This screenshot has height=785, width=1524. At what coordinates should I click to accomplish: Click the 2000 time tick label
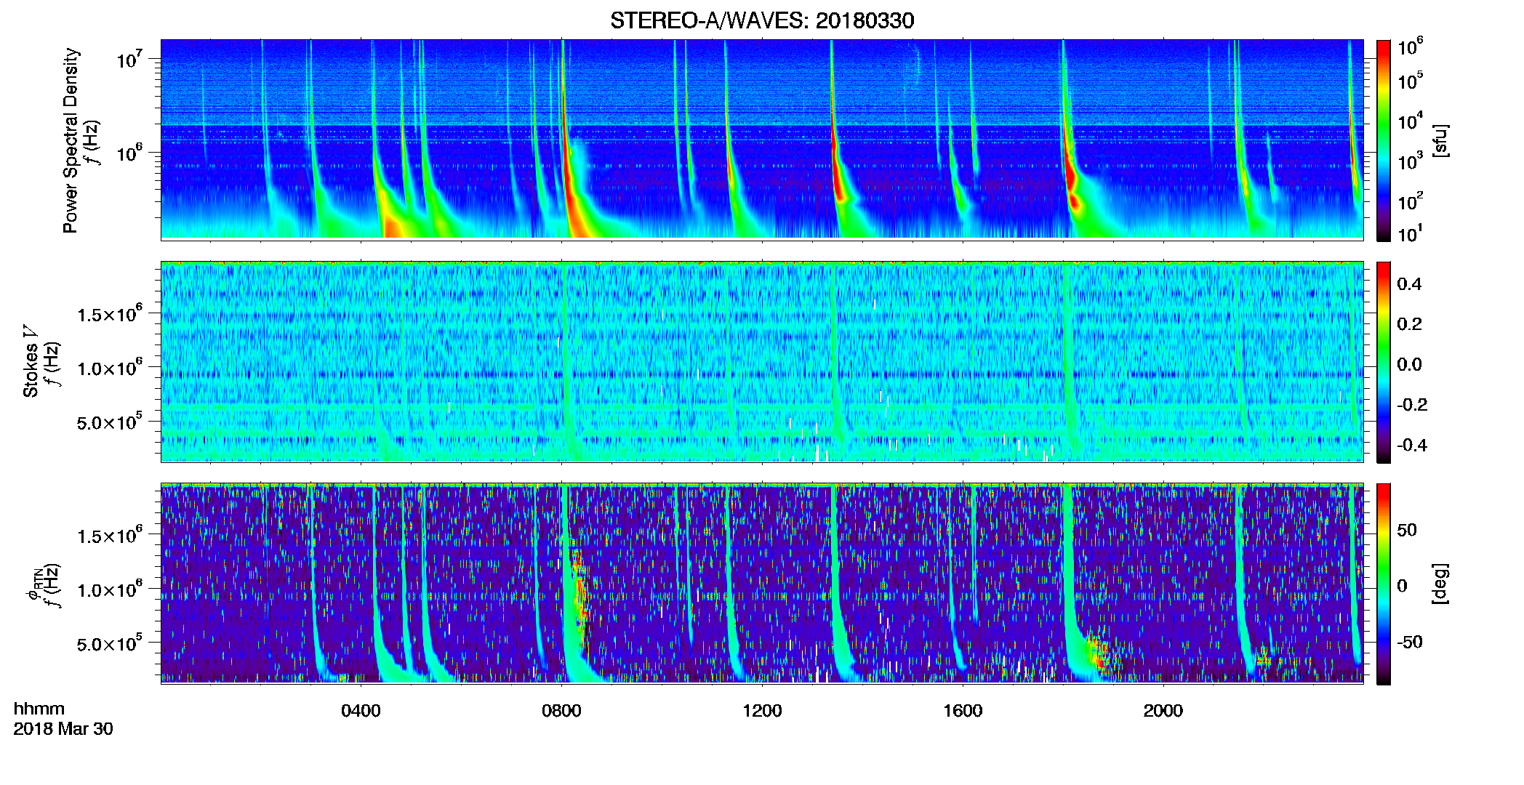click(1163, 710)
